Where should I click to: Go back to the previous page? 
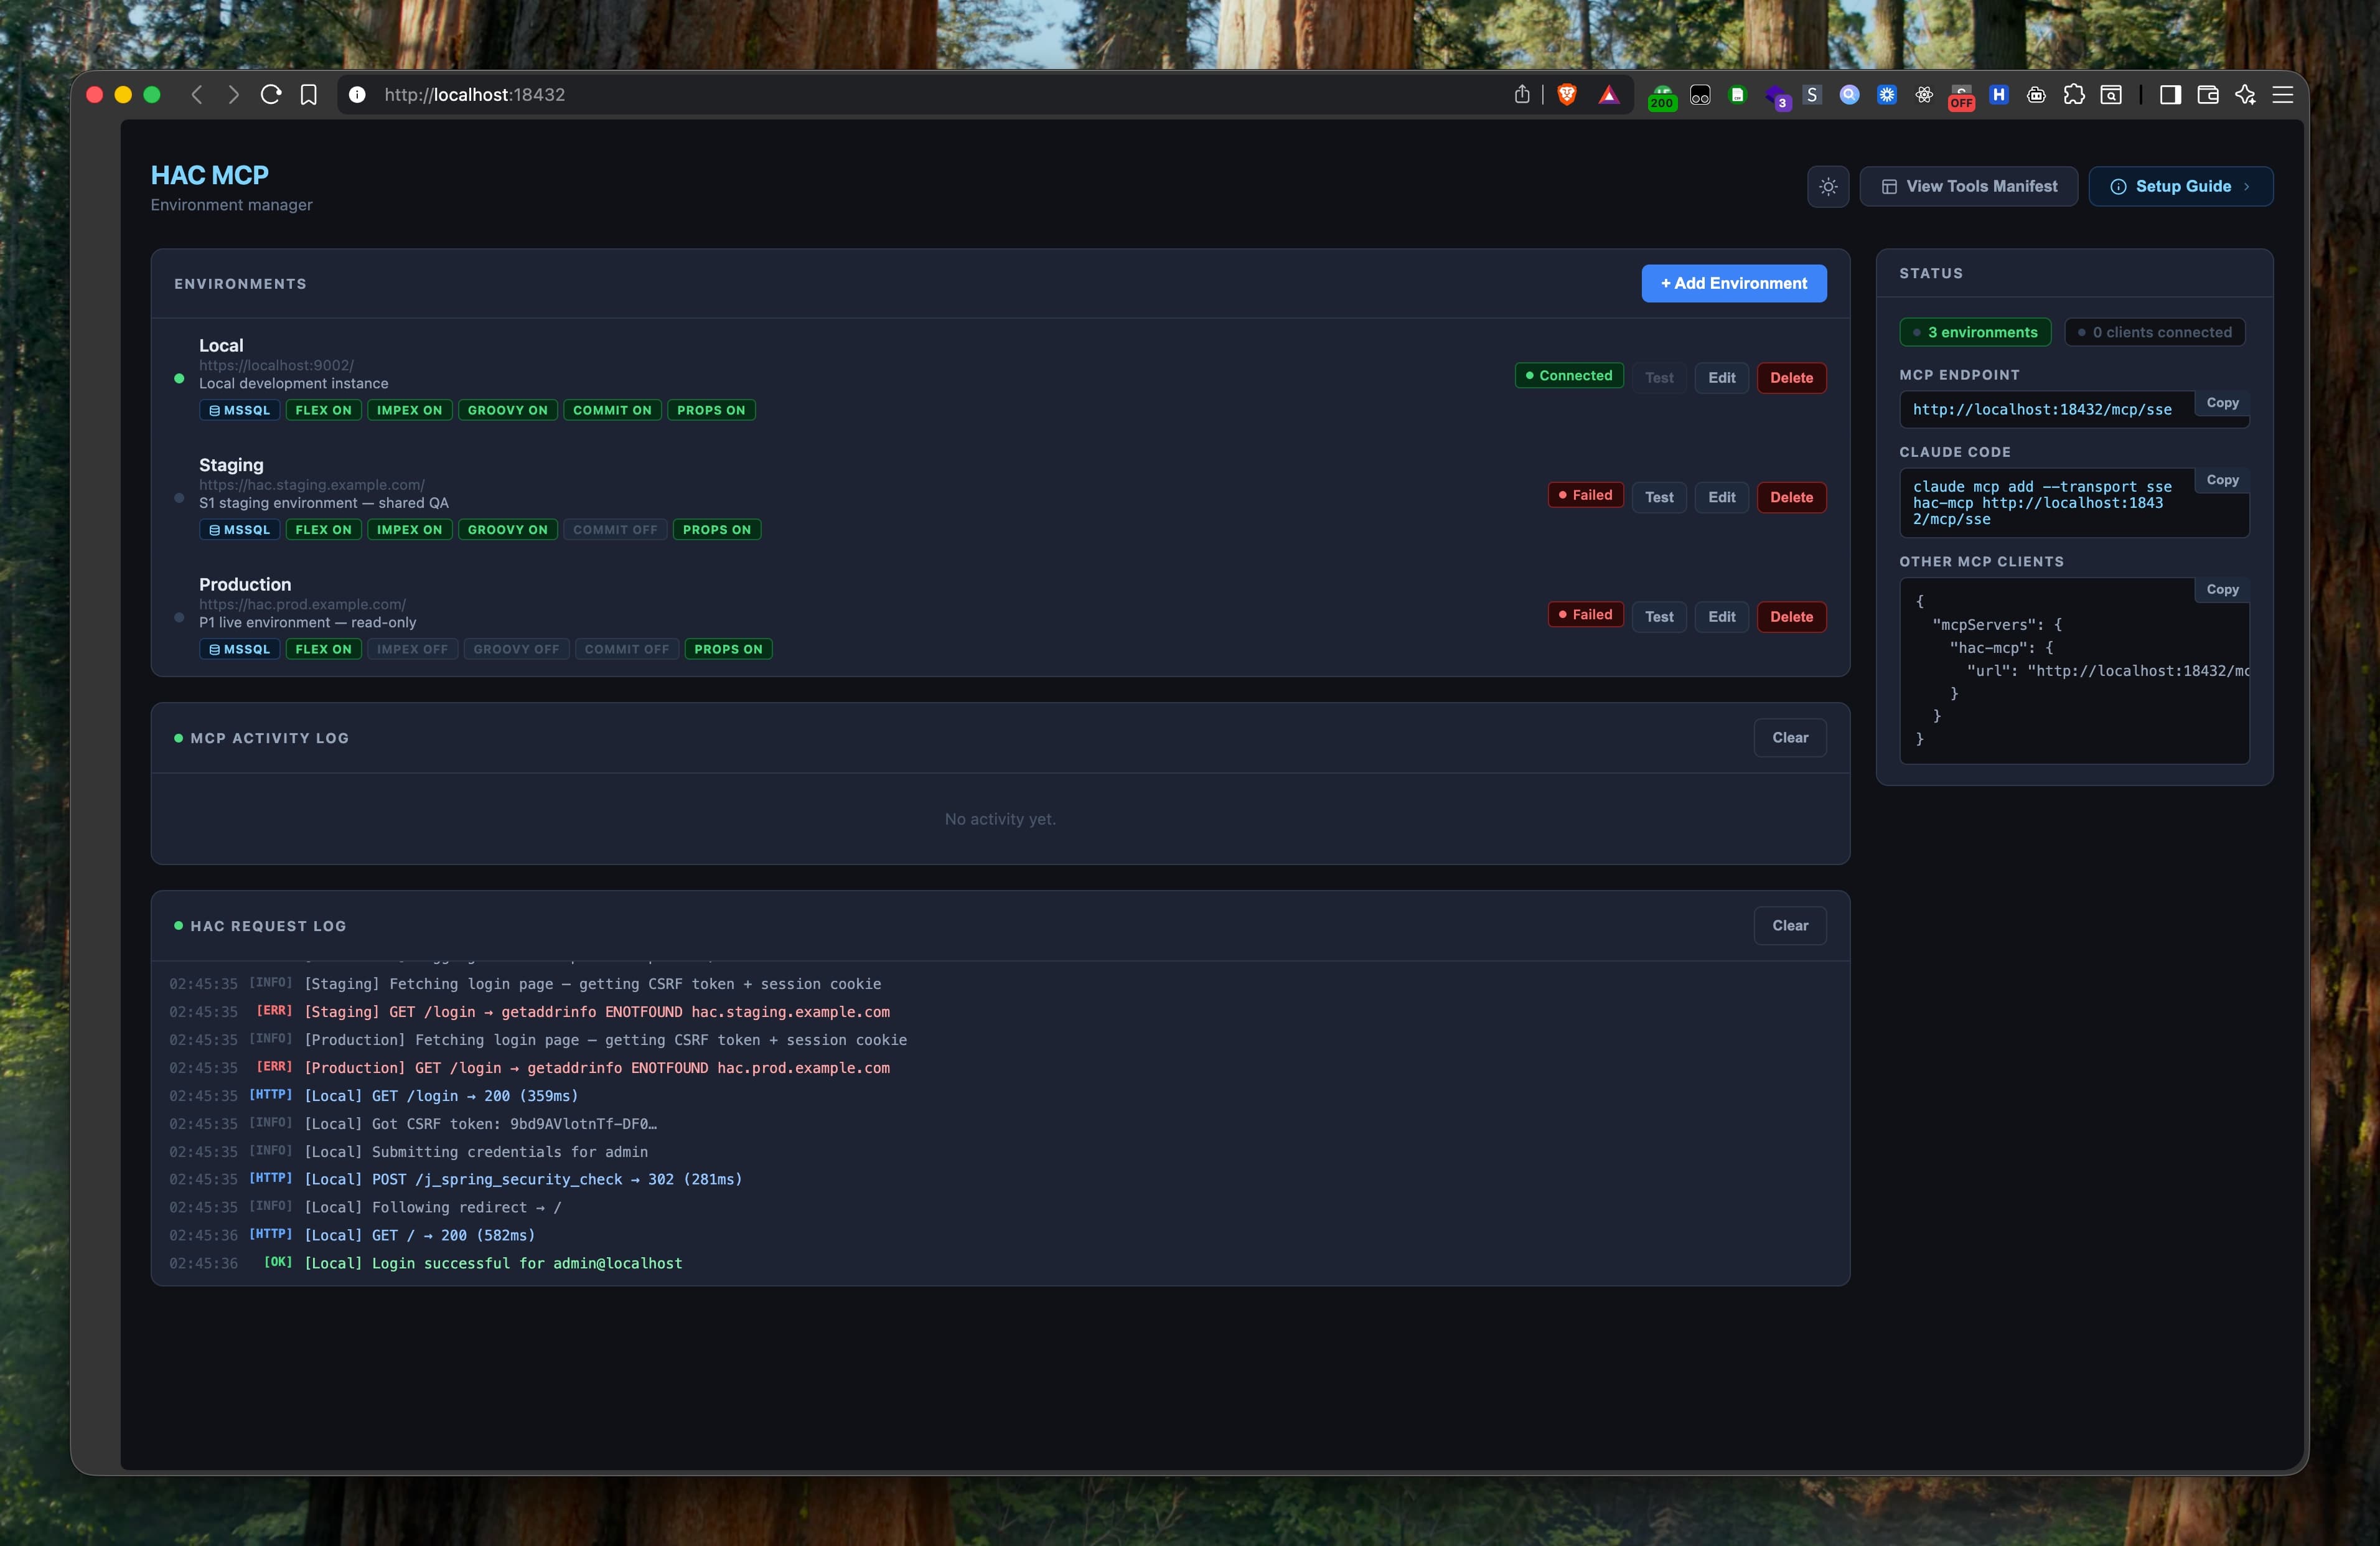pos(197,95)
